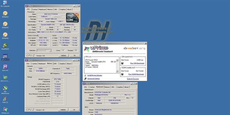Click the CPU-Z title bar icon of the CPU window

pos(26,6)
